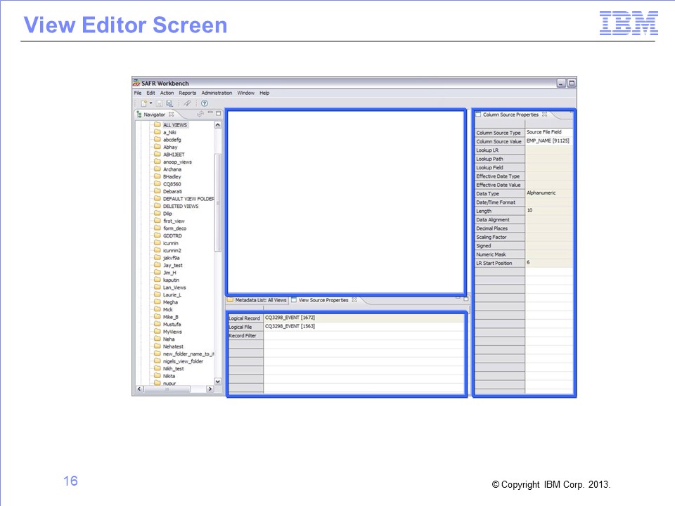Click the Navigator link-with-editor sync icon
This screenshot has width=675, height=506.
200,114
